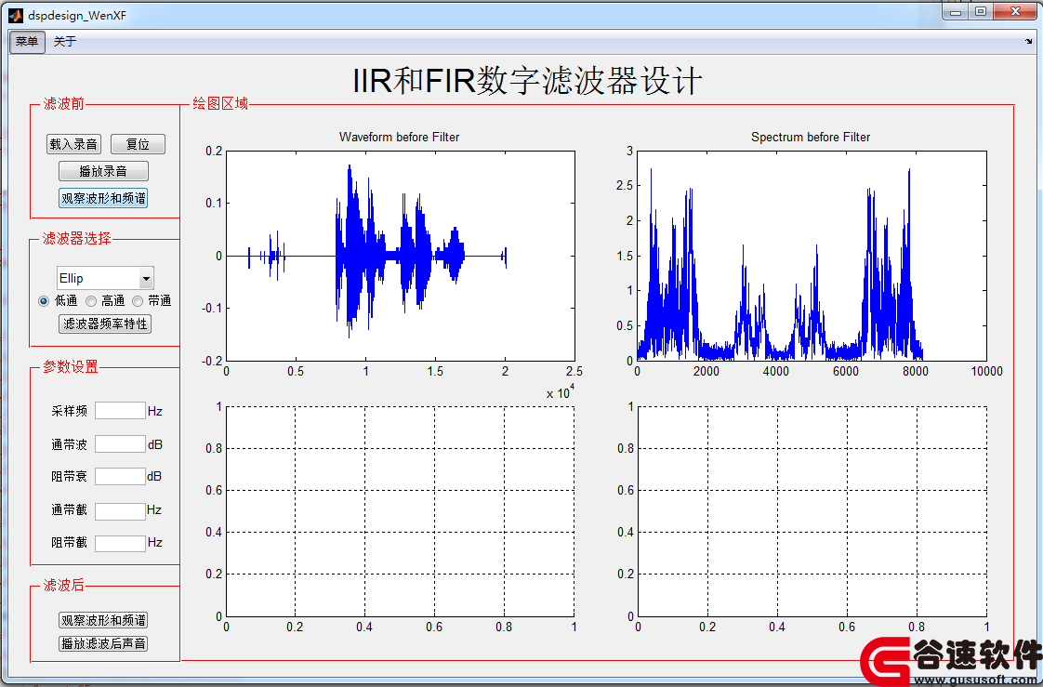
Task: Click the 'Spectrum before Filter' title text
Action: (x=811, y=137)
